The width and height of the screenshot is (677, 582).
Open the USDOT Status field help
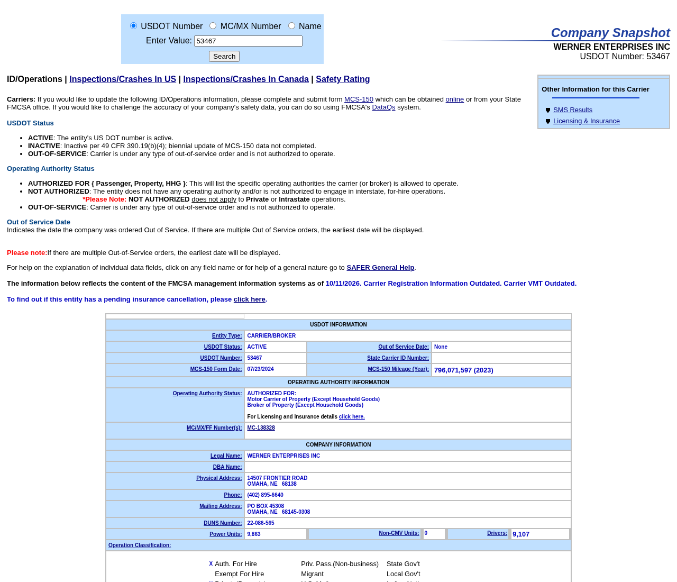(x=223, y=347)
